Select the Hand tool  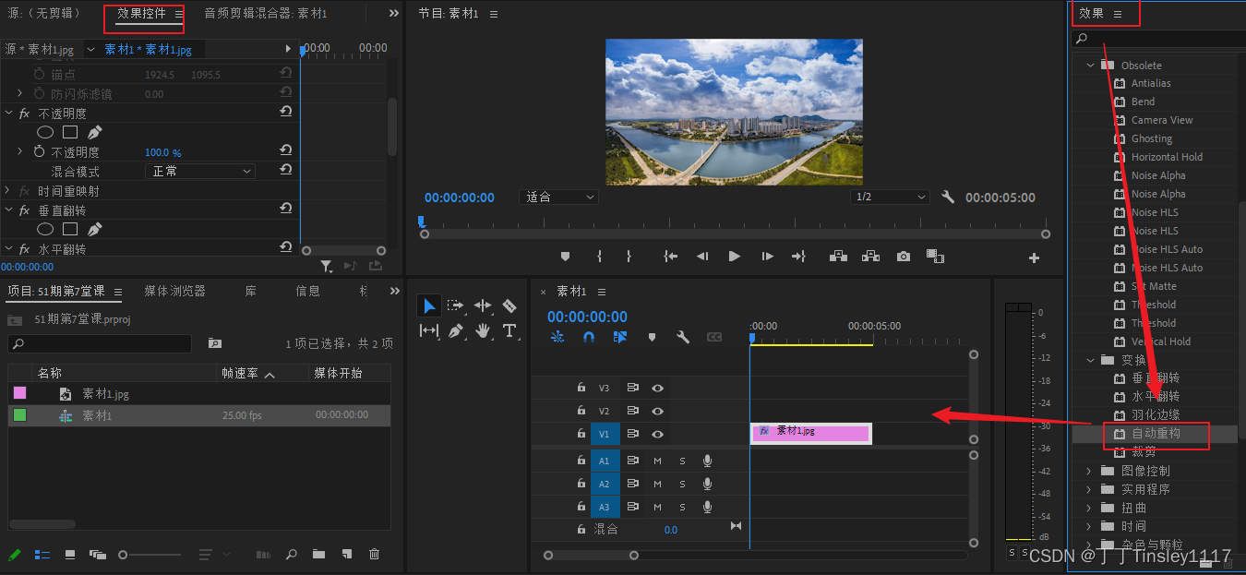[x=483, y=330]
